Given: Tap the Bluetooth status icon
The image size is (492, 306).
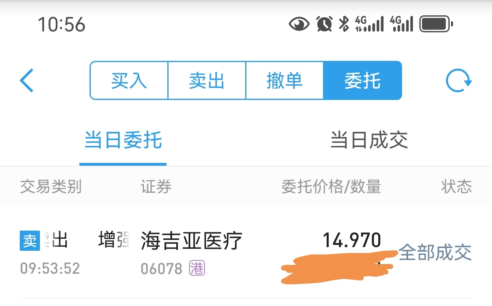Looking at the screenshot, I should (344, 24).
